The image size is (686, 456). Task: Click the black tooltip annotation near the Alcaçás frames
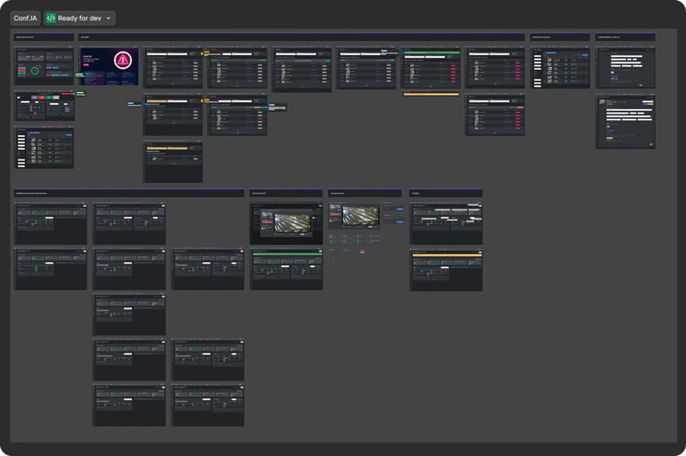pos(279,108)
